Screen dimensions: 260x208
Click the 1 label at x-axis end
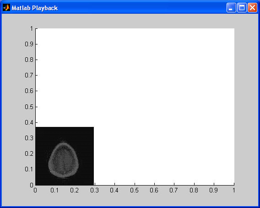pyautogui.click(x=233, y=190)
